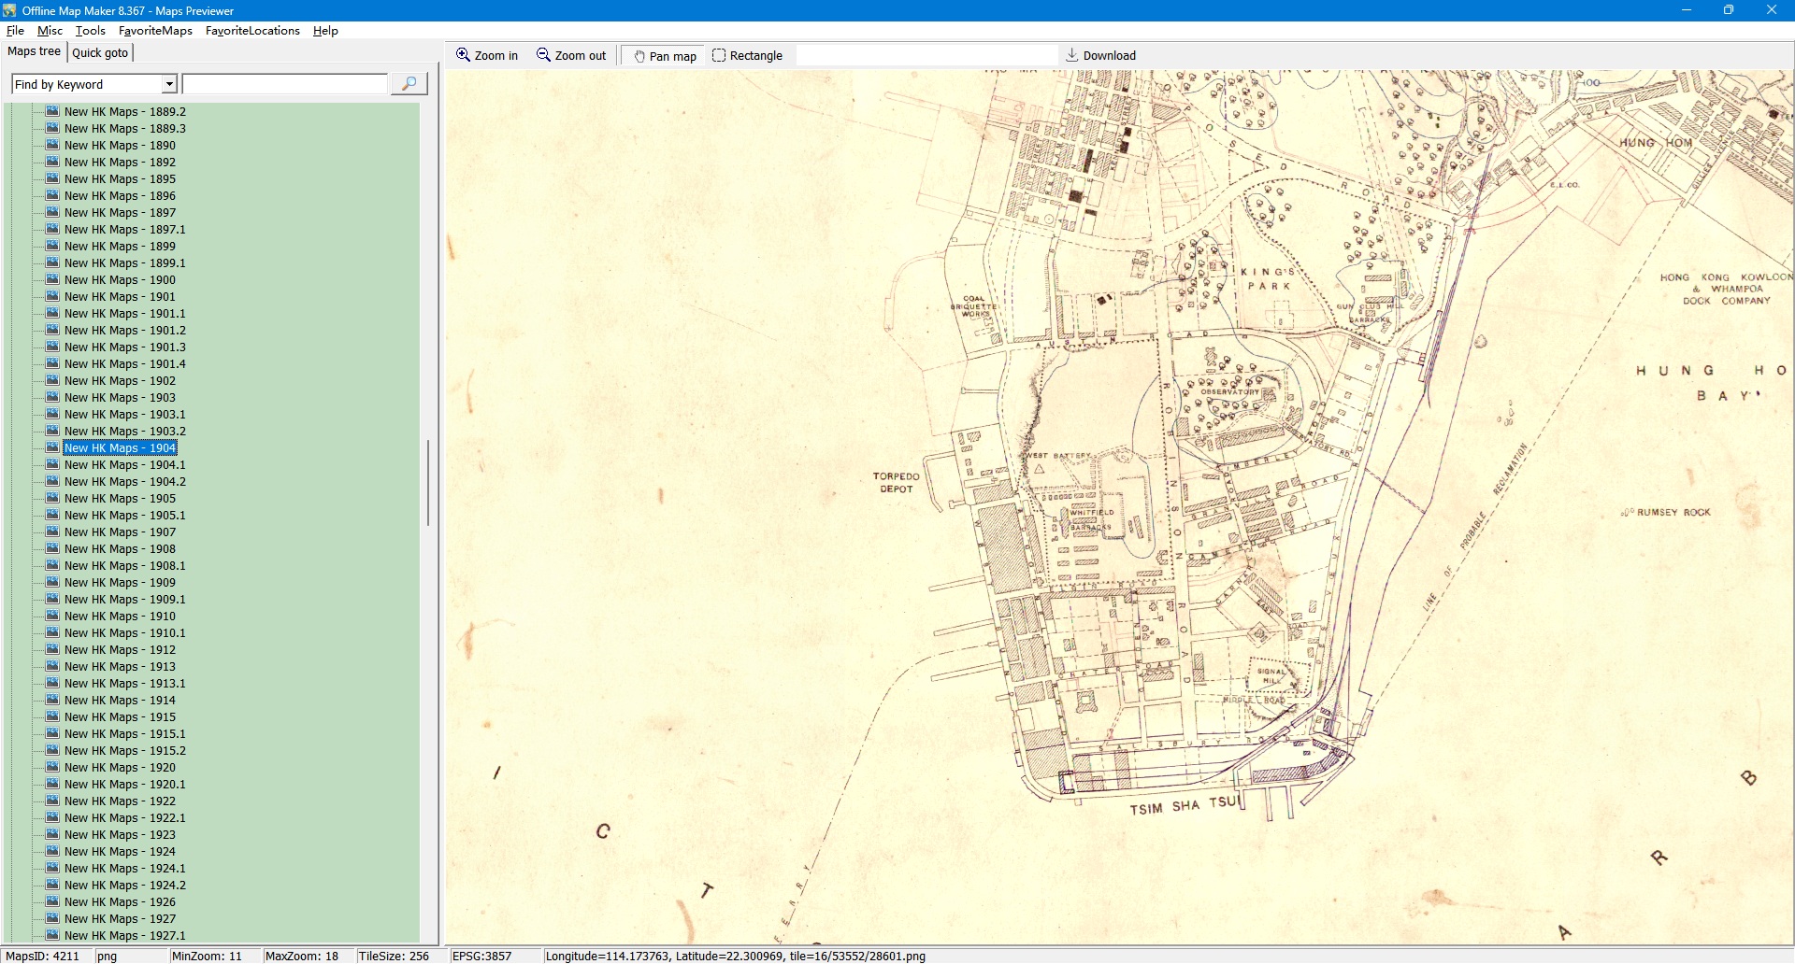Switch to the Quick goto tab
This screenshot has height=964, width=1795.
click(100, 52)
